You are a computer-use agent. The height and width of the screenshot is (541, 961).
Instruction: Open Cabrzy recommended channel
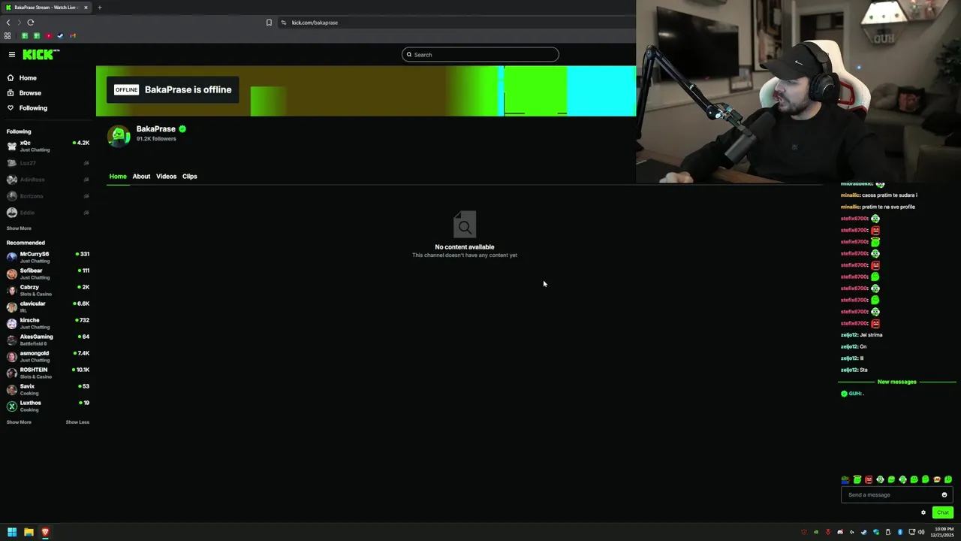[x=48, y=290]
